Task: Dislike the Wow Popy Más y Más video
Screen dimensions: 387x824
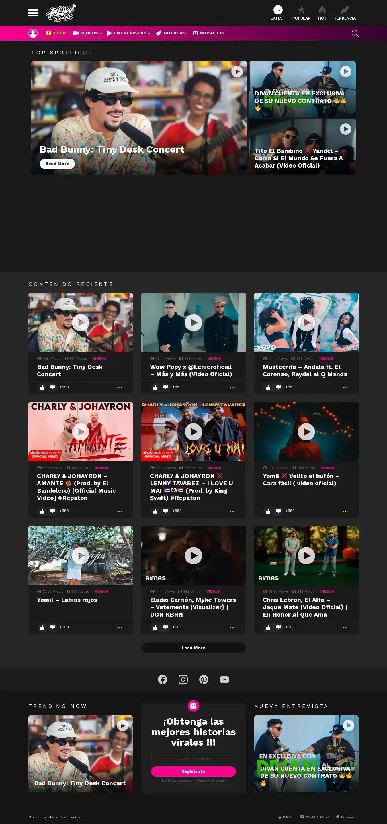Action: click(x=166, y=387)
